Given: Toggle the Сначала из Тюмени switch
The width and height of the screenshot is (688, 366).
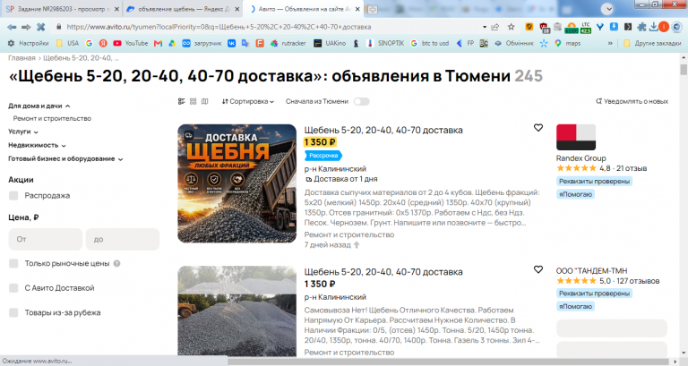Looking at the screenshot, I should (x=362, y=102).
